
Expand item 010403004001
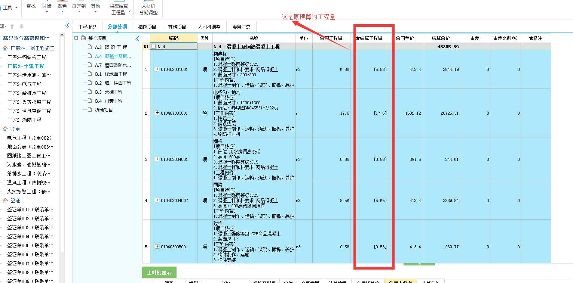coord(157,159)
